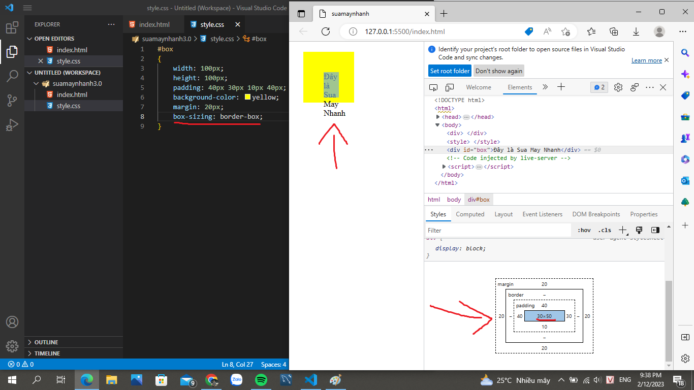Open VS Code hamburger menu
Viewport: 694px width, 390px height.
27,8
